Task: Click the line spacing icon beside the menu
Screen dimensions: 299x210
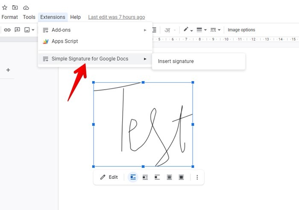Action: pyautogui.click(x=154, y=30)
